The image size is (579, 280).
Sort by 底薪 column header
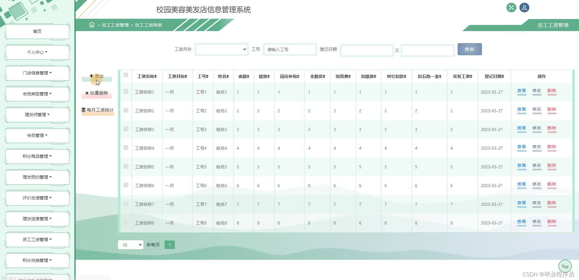pyautogui.click(x=244, y=77)
